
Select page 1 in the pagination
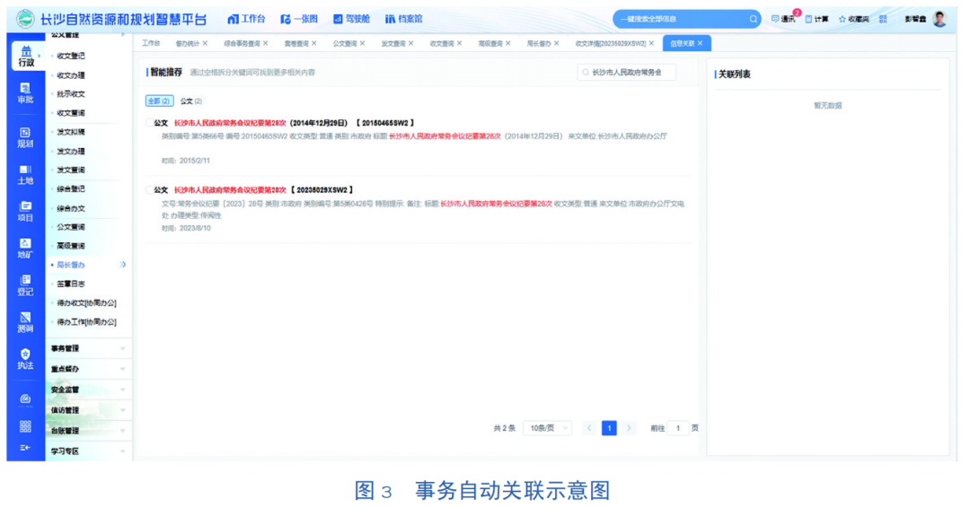pyautogui.click(x=609, y=427)
